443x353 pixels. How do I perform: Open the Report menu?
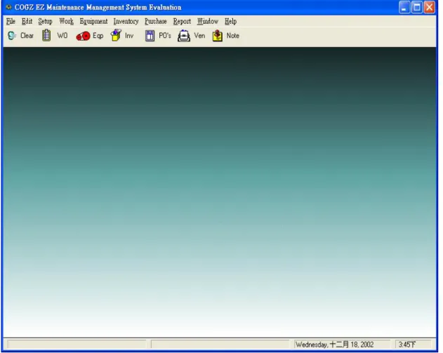182,22
